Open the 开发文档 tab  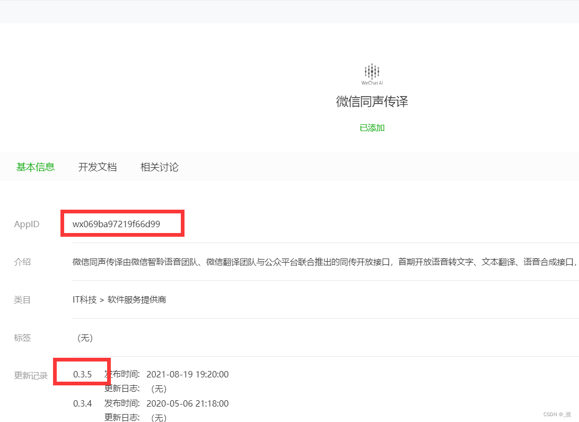[x=98, y=167]
